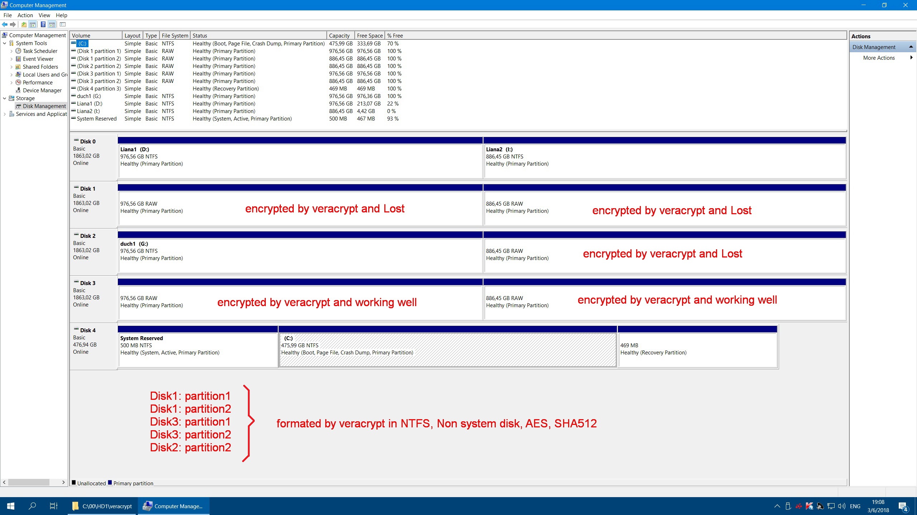The width and height of the screenshot is (917, 515).
Task: Sort volumes by Free Space column
Action: point(369,36)
